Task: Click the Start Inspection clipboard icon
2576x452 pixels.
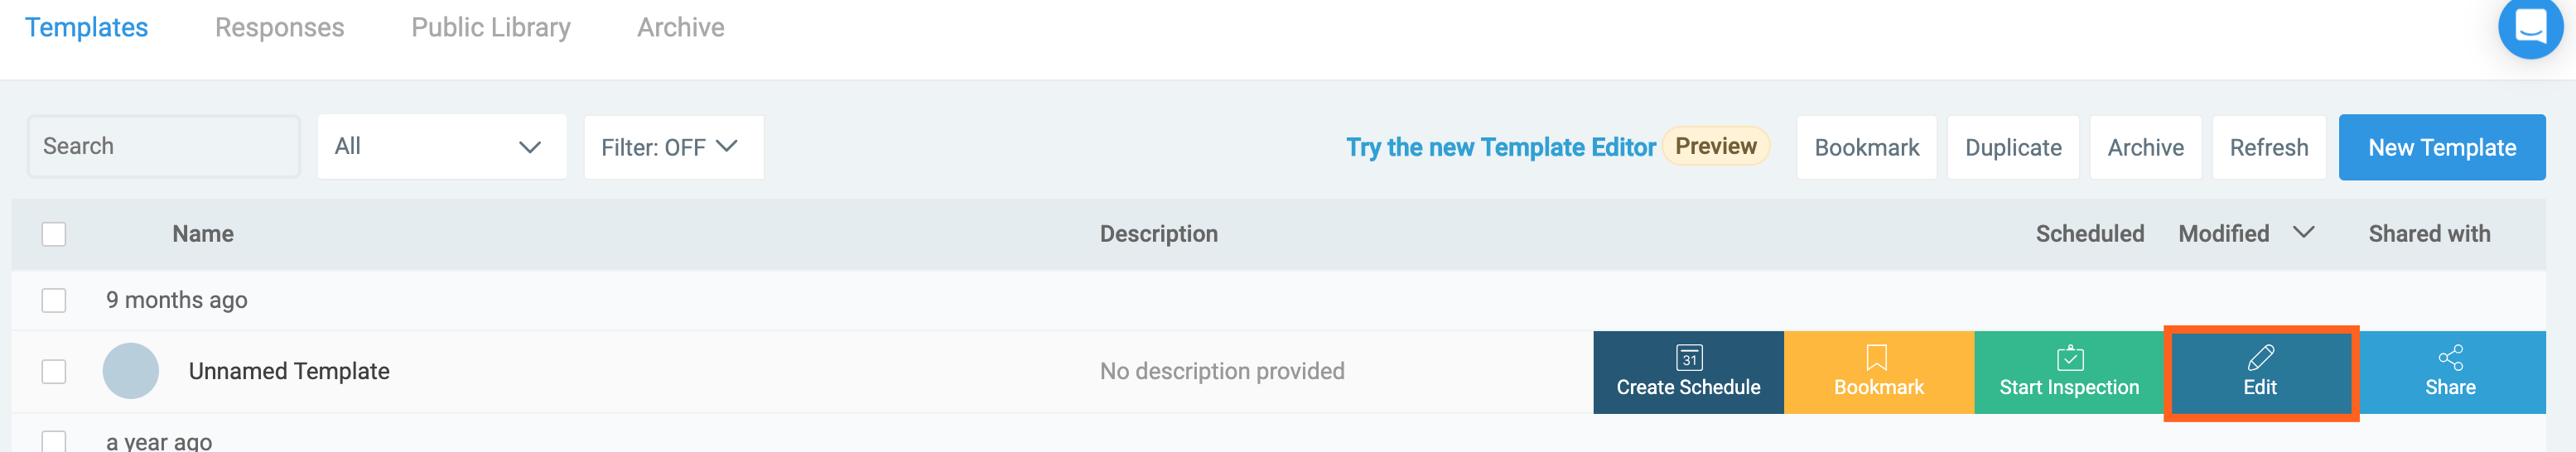Action: click(2069, 358)
